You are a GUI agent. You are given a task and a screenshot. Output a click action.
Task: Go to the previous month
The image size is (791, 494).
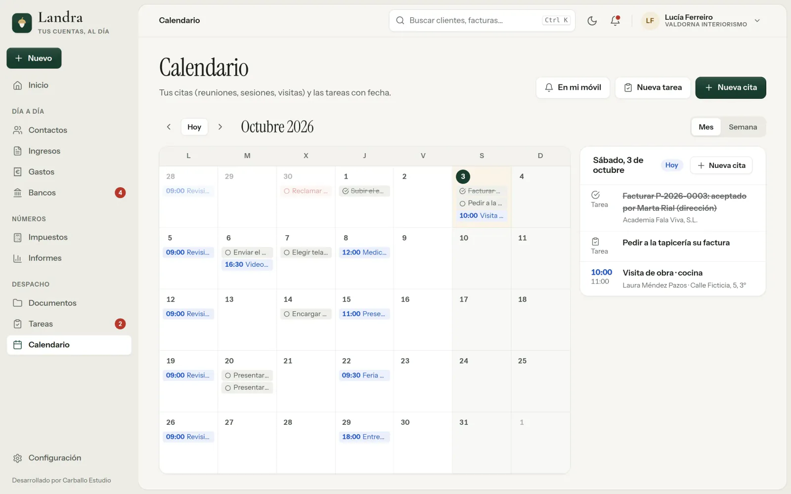(169, 127)
